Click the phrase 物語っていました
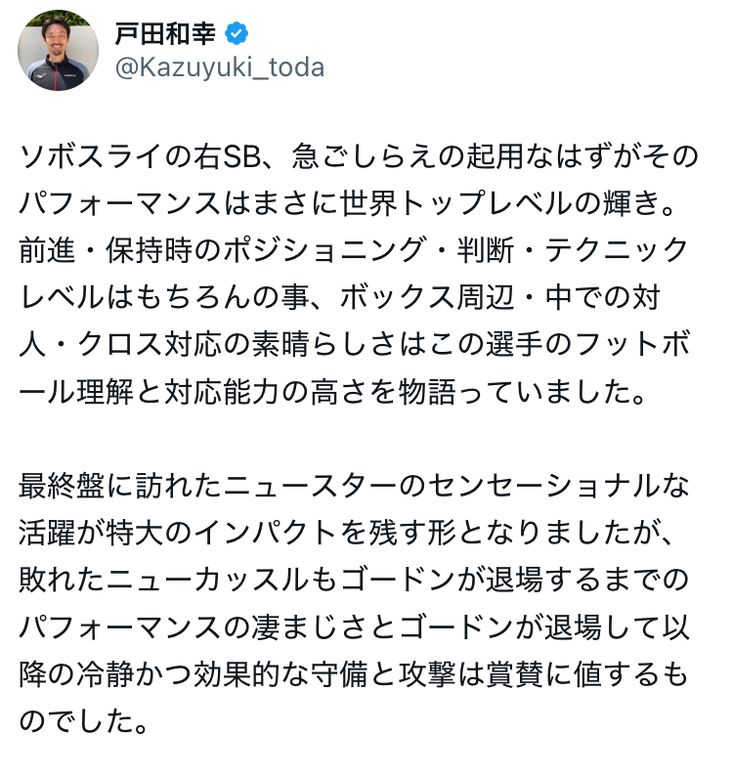Viewport: 733px width, 777px height. click(514, 392)
